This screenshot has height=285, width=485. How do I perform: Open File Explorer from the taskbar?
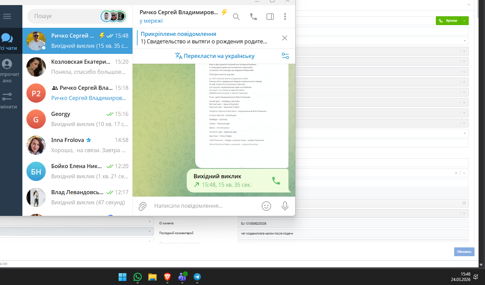[x=153, y=277]
